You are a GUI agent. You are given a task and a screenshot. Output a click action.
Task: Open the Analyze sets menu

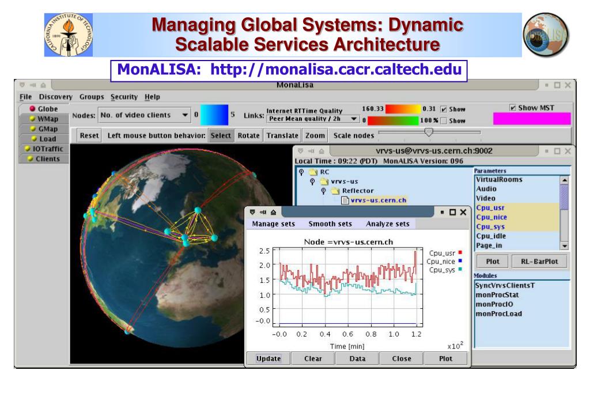point(388,224)
